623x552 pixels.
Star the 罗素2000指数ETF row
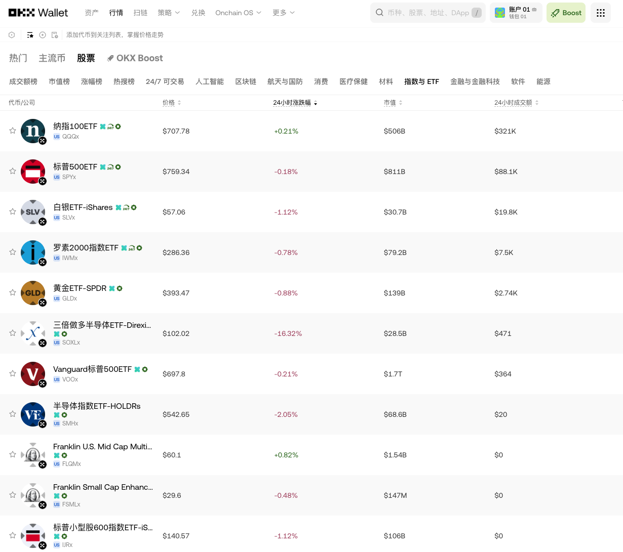tap(13, 252)
